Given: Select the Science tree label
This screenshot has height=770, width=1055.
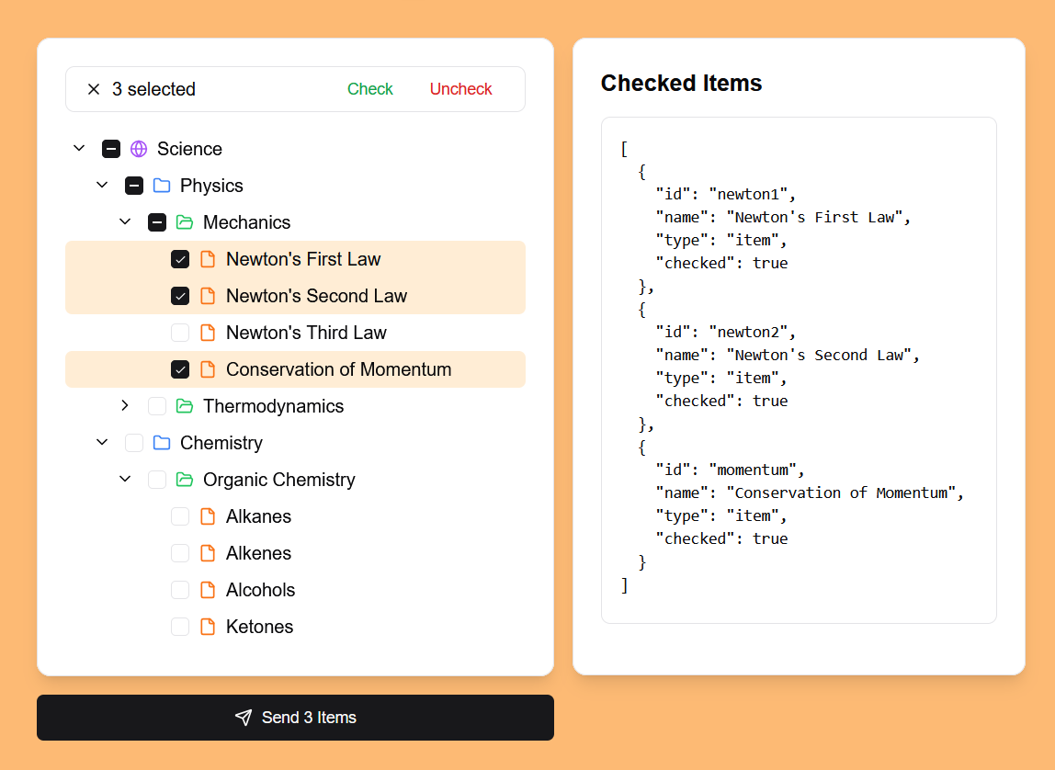Looking at the screenshot, I should 189,149.
